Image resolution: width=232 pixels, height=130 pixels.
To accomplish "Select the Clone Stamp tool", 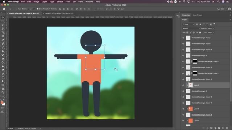I will [x=3, y=51].
